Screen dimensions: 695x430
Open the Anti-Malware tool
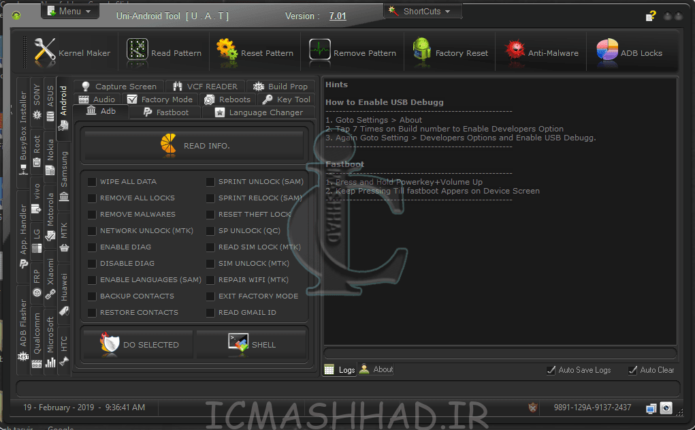(x=541, y=52)
